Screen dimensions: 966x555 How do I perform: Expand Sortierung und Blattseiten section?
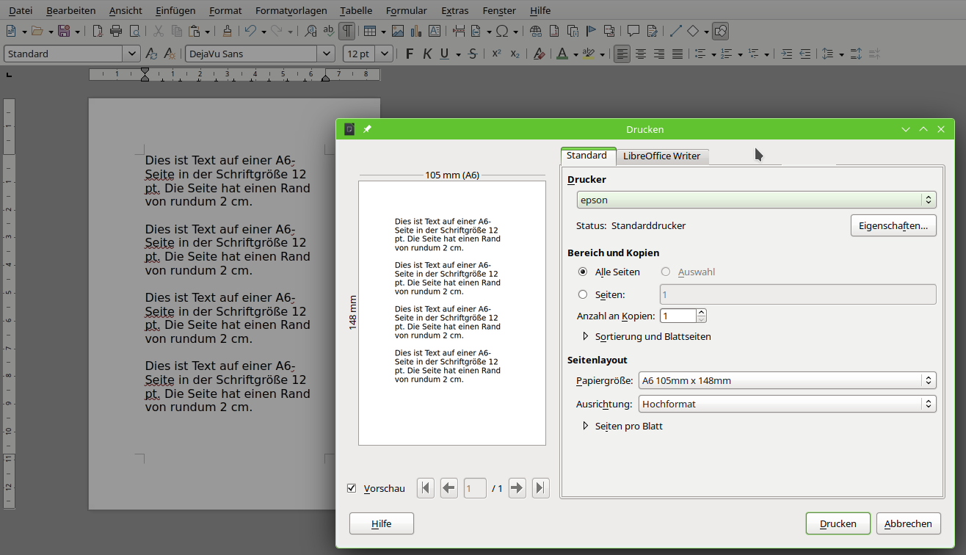(x=586, y=336)
